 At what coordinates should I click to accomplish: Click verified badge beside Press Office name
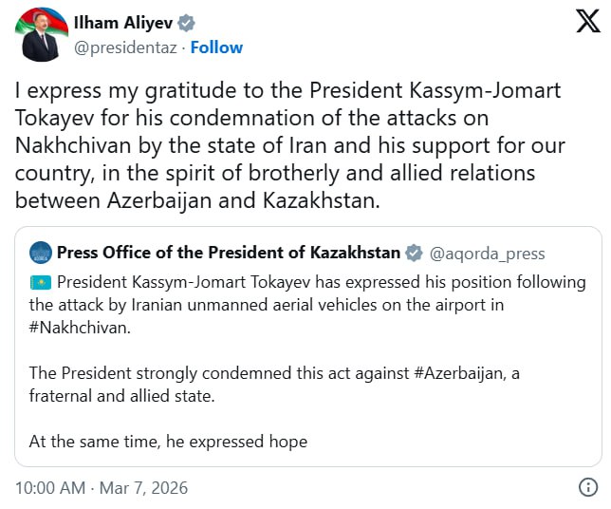pos(414,253)
